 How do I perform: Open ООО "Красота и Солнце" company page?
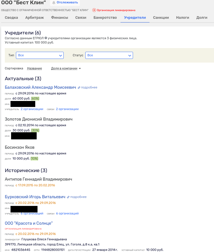[29, 223]
